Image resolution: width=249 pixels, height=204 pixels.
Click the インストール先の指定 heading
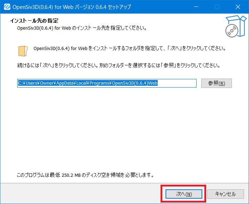click(34, 21)
